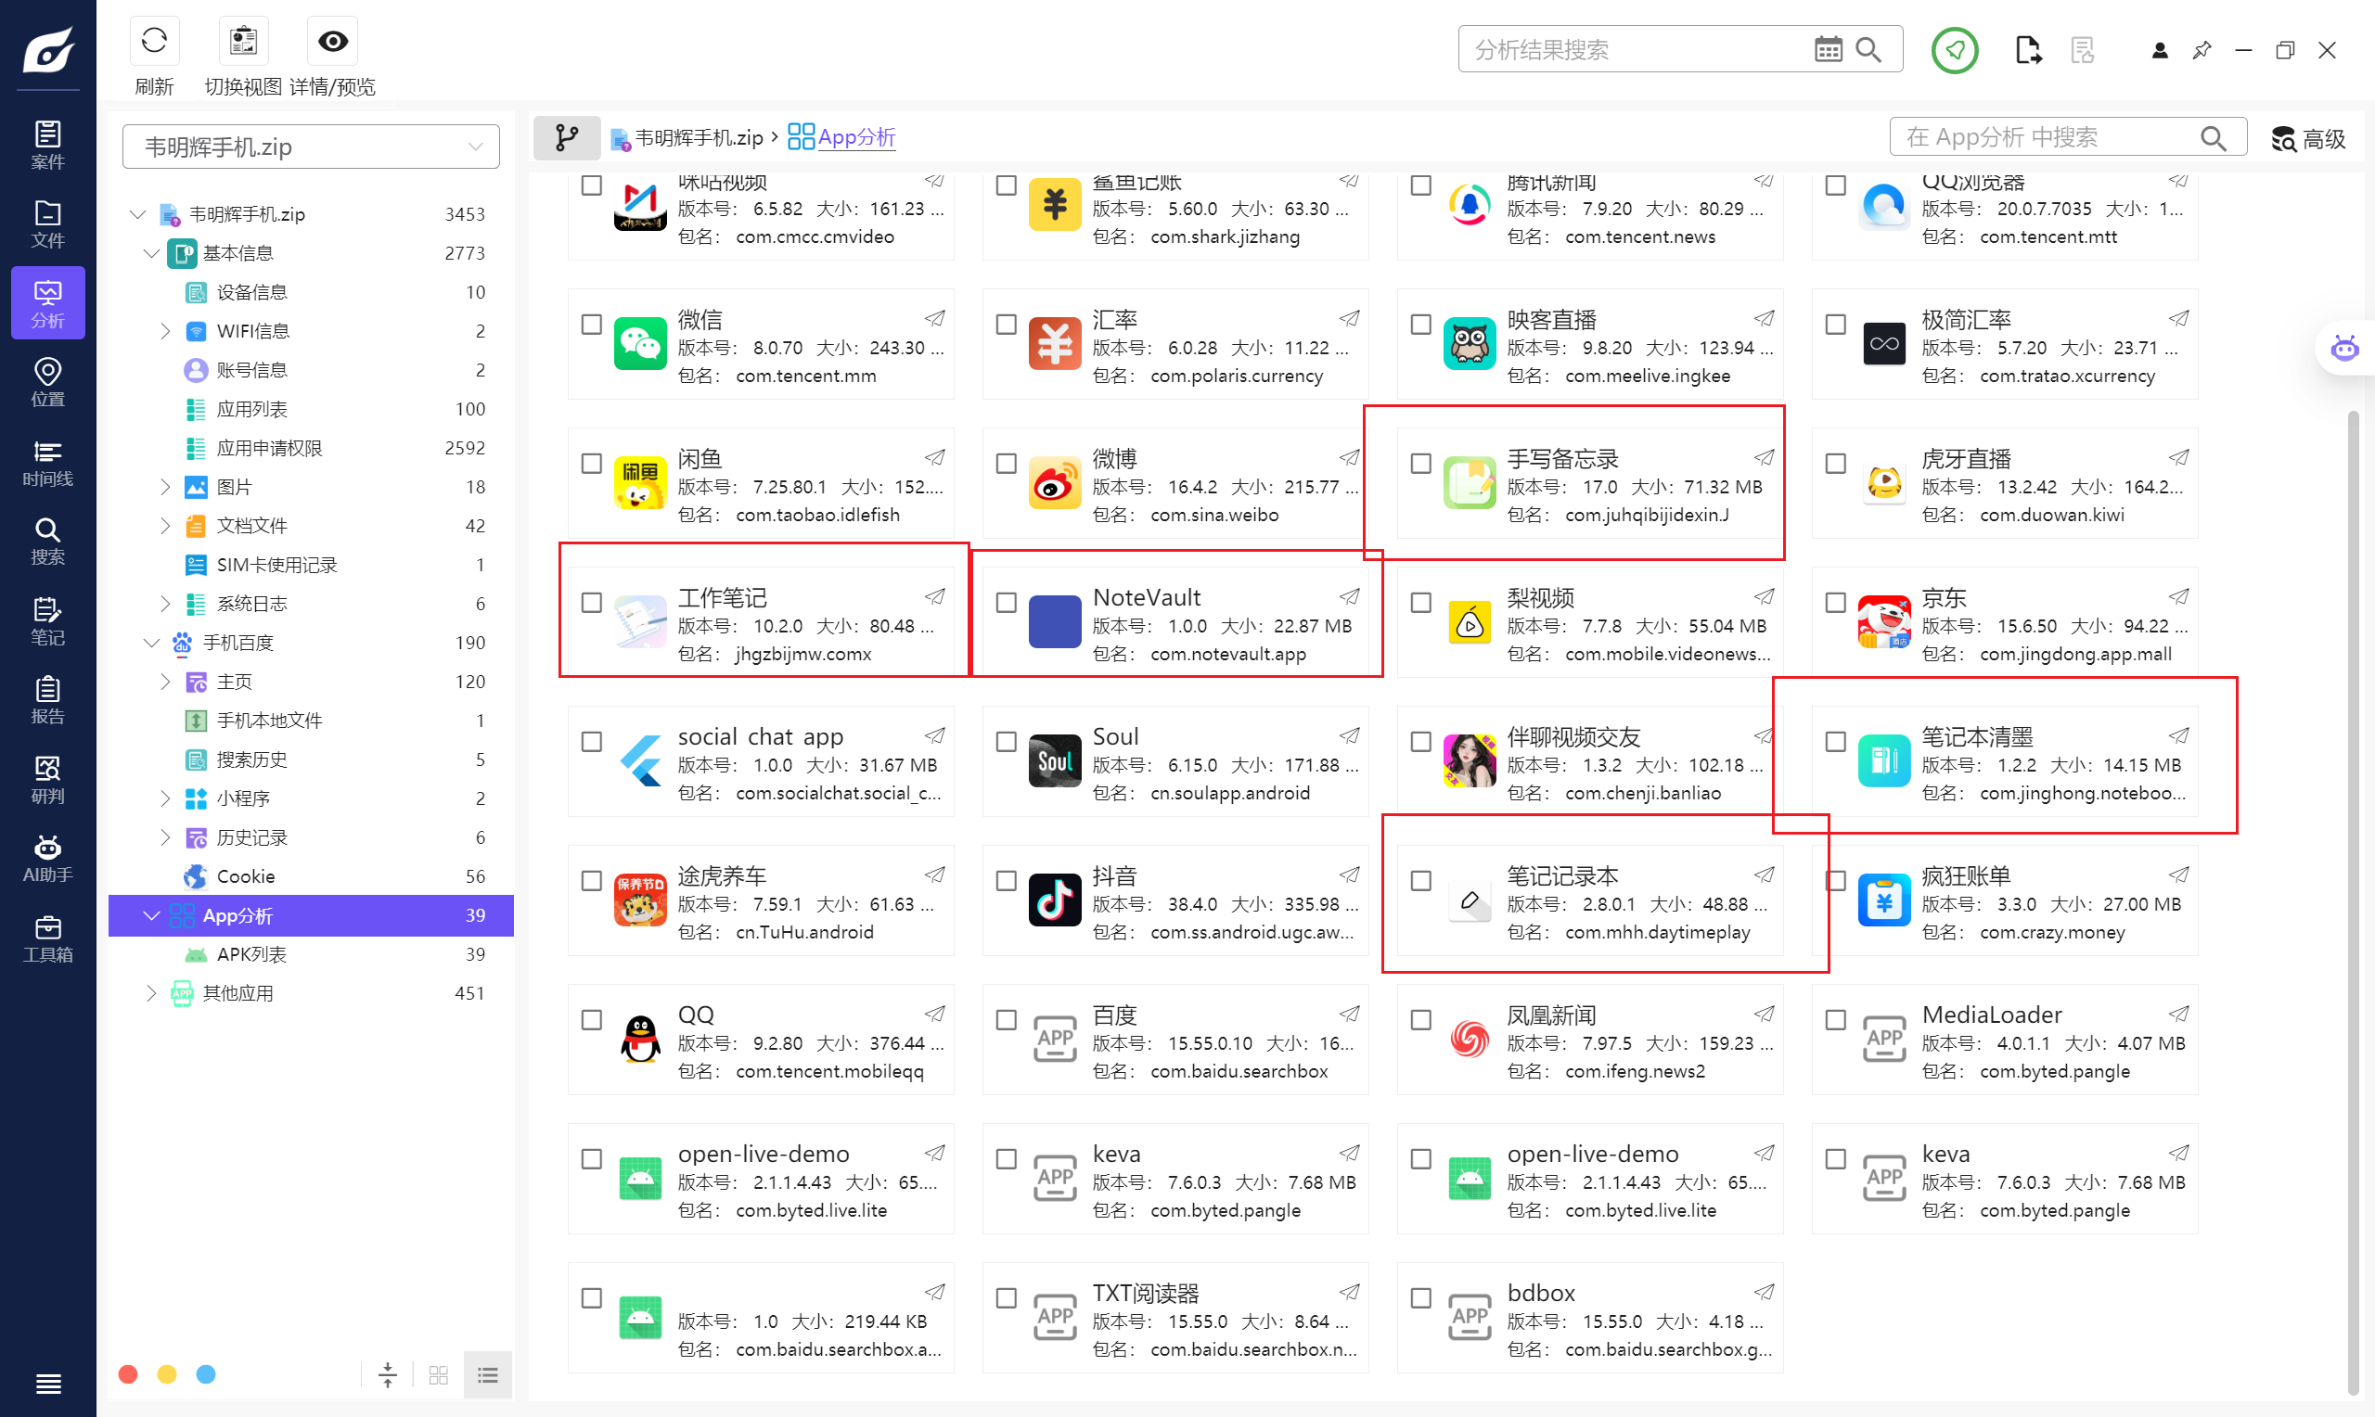Screen dimensions: 2375x1417
Task: Click the export document icon in top bar
Action: tap(2027, 50)
